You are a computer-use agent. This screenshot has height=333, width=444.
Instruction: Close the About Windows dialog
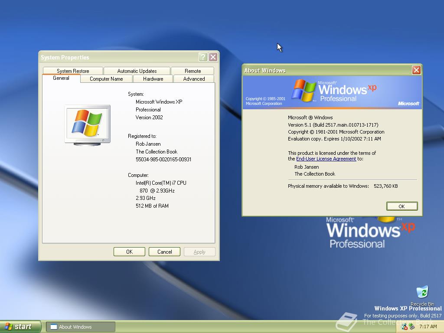click(416, 70)
